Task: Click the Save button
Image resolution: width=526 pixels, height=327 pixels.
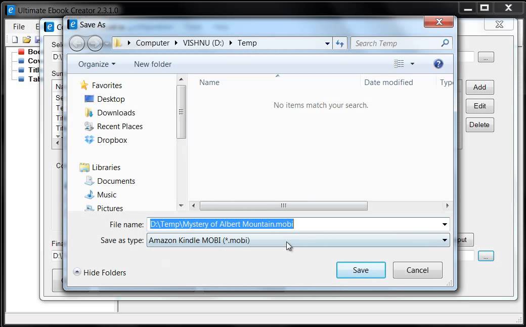Action: [361, 270]
